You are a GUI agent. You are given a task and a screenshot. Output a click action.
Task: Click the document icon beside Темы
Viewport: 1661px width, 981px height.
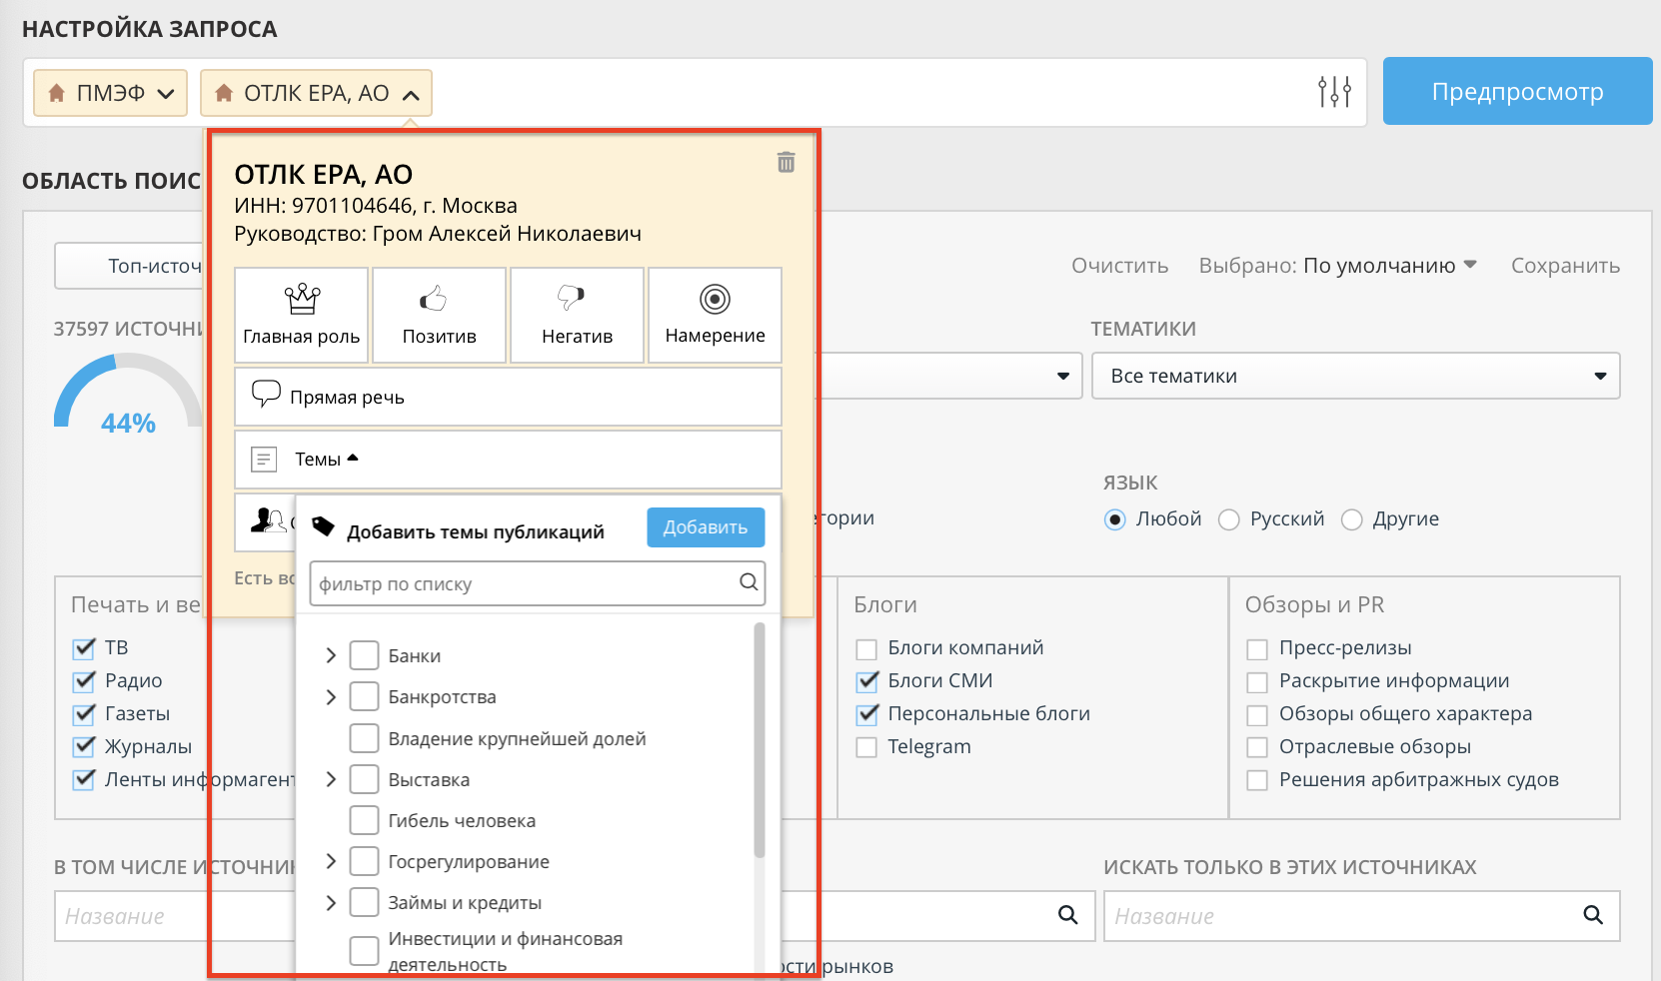pos(264,460)
